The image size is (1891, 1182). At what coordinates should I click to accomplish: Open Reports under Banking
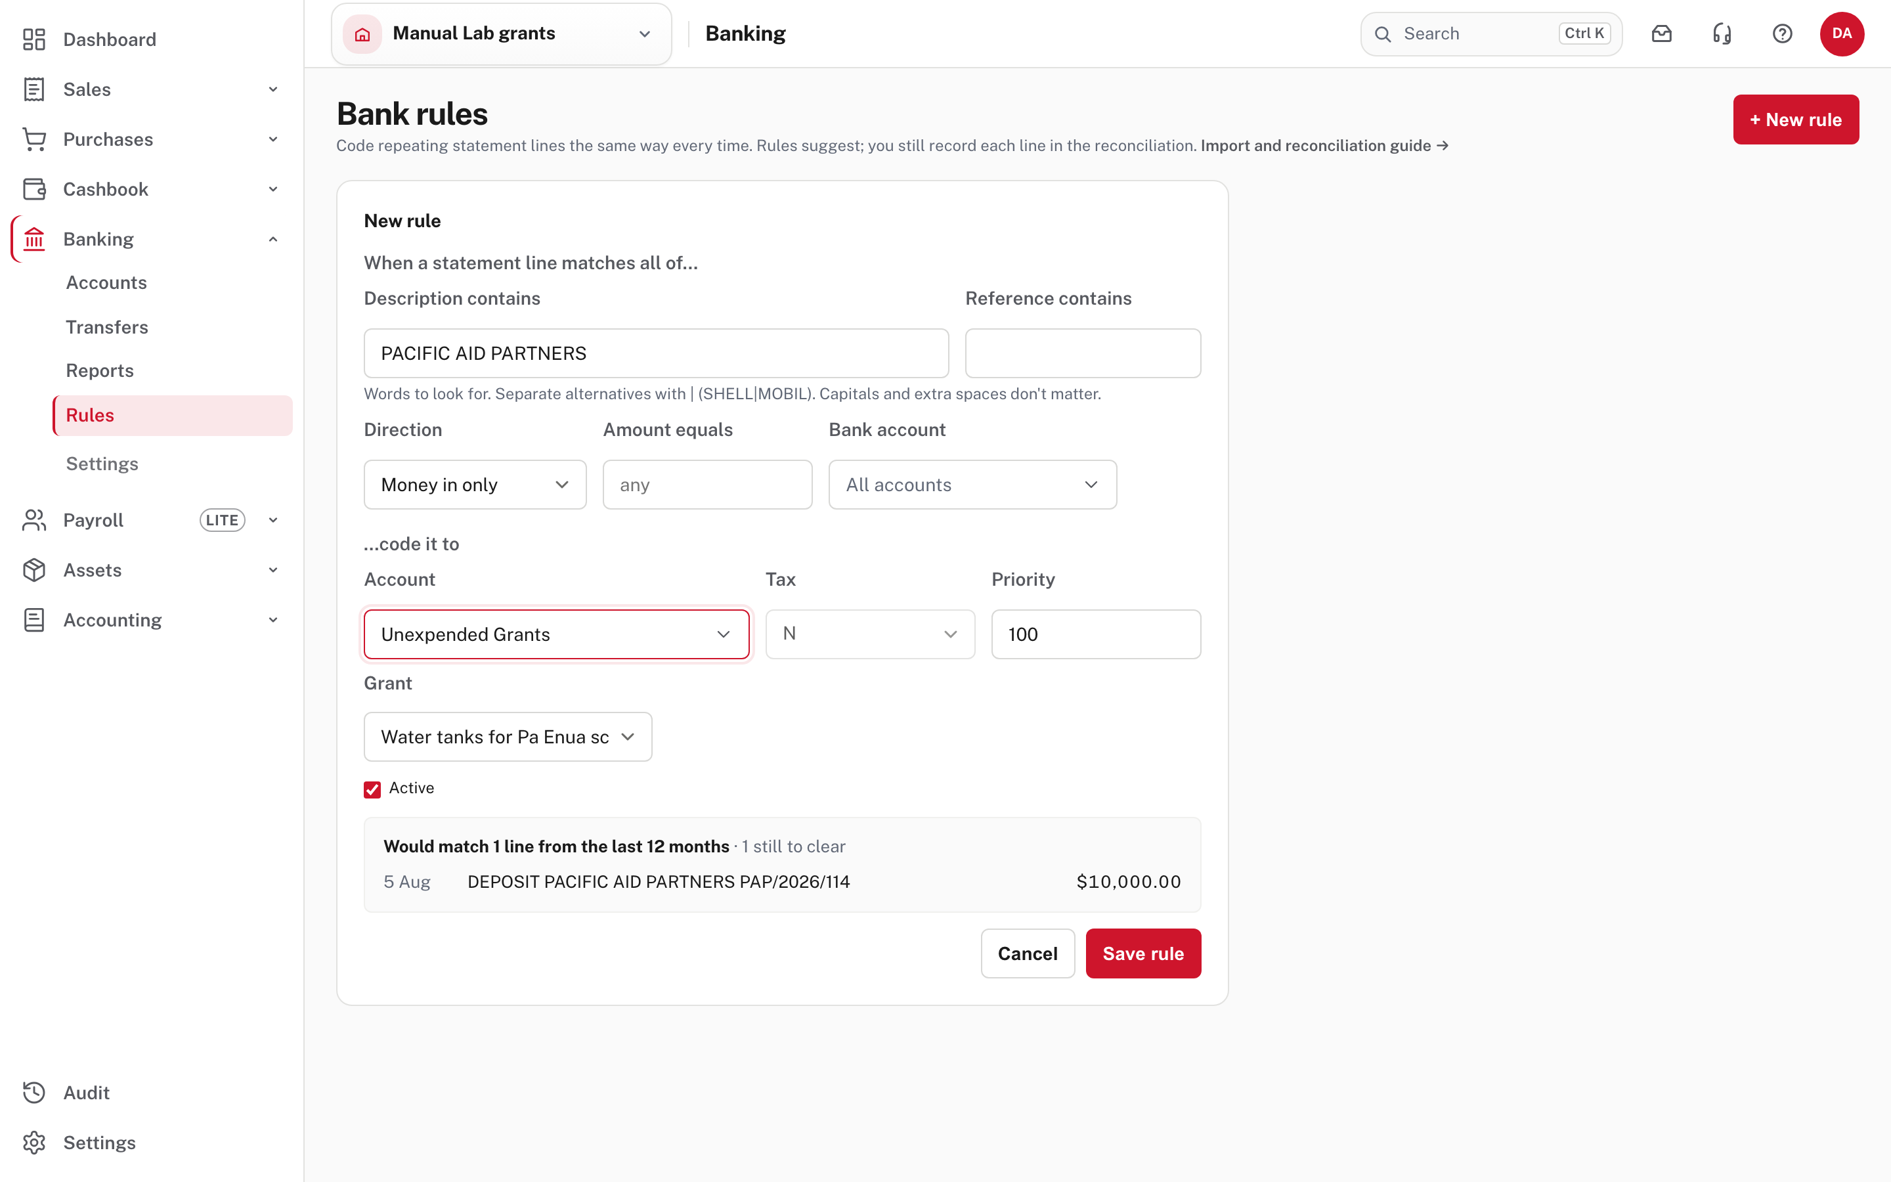click(99, 370)
